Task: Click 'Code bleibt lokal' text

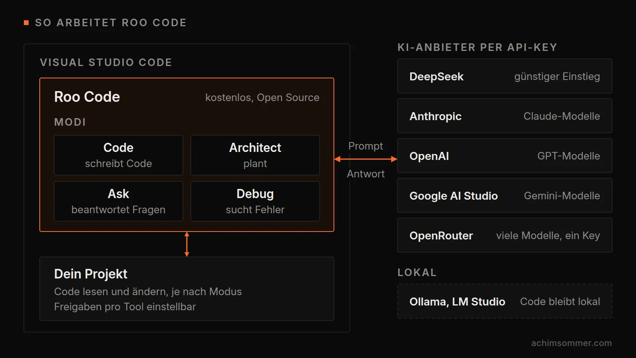Action: [560, 302]
